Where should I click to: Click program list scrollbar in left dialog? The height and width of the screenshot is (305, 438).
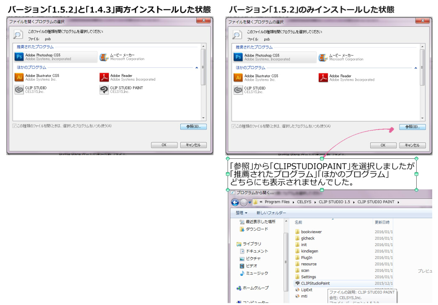[203, 67]
